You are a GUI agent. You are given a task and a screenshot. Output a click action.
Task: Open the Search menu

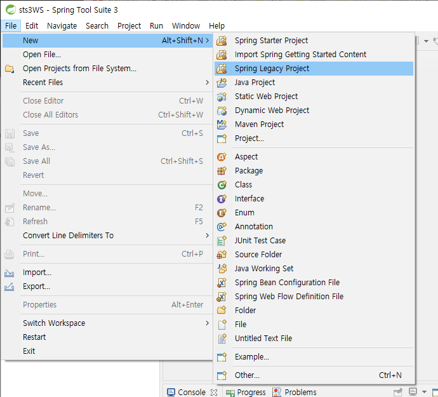click(97, 26)
